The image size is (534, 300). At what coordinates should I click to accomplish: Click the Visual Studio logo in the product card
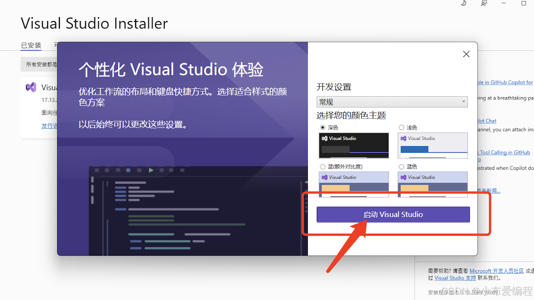pos(31,87)
